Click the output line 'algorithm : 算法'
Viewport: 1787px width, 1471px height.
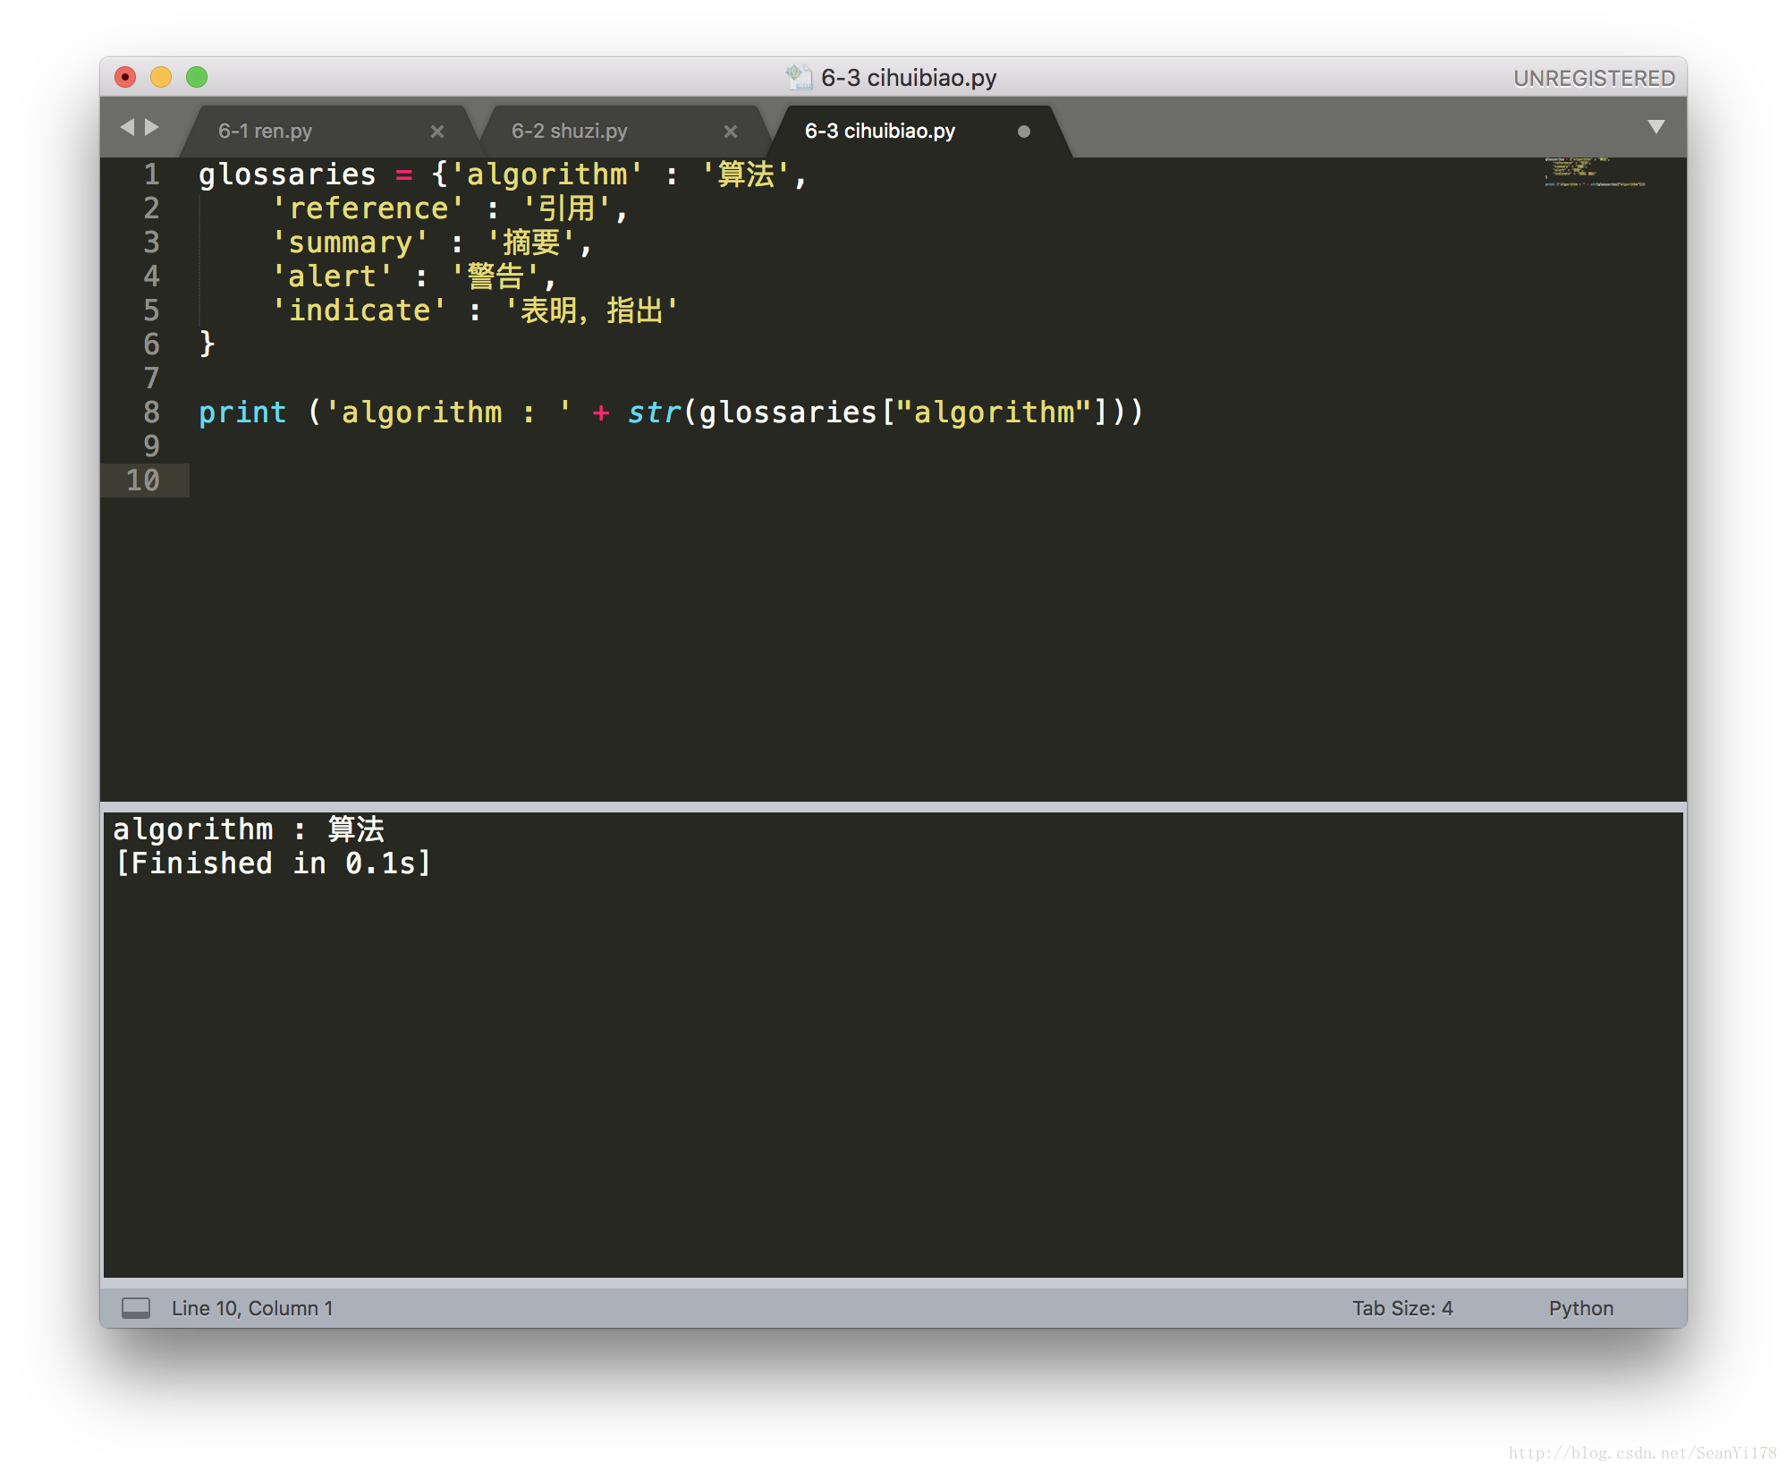tap(249, 829)
